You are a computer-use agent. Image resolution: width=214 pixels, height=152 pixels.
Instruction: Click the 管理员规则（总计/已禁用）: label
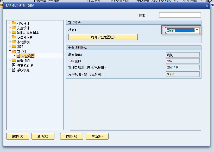click(89, 68)
